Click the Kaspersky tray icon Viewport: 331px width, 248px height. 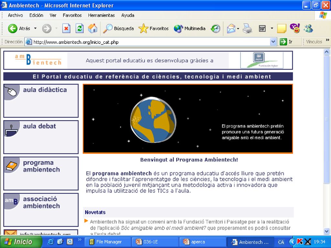(x=300, y=242)
